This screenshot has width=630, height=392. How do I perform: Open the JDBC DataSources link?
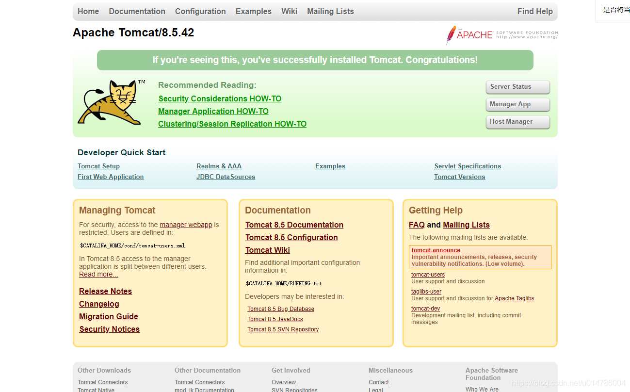pyautogui.click(x=226, y=177)
